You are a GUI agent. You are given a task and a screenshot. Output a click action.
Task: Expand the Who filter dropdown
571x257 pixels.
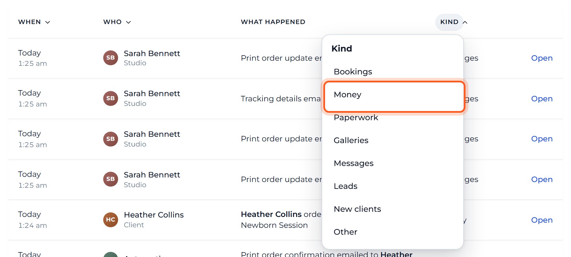click(x=117, y=22)
